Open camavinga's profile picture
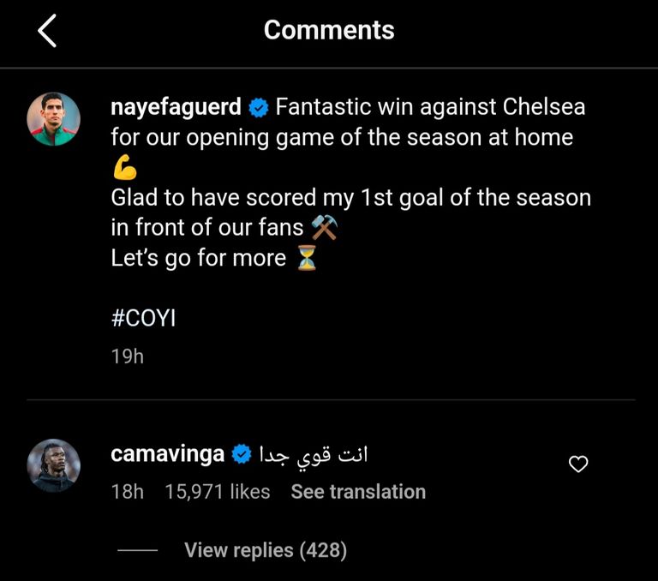658x581 pixels. tap(53, 465)
